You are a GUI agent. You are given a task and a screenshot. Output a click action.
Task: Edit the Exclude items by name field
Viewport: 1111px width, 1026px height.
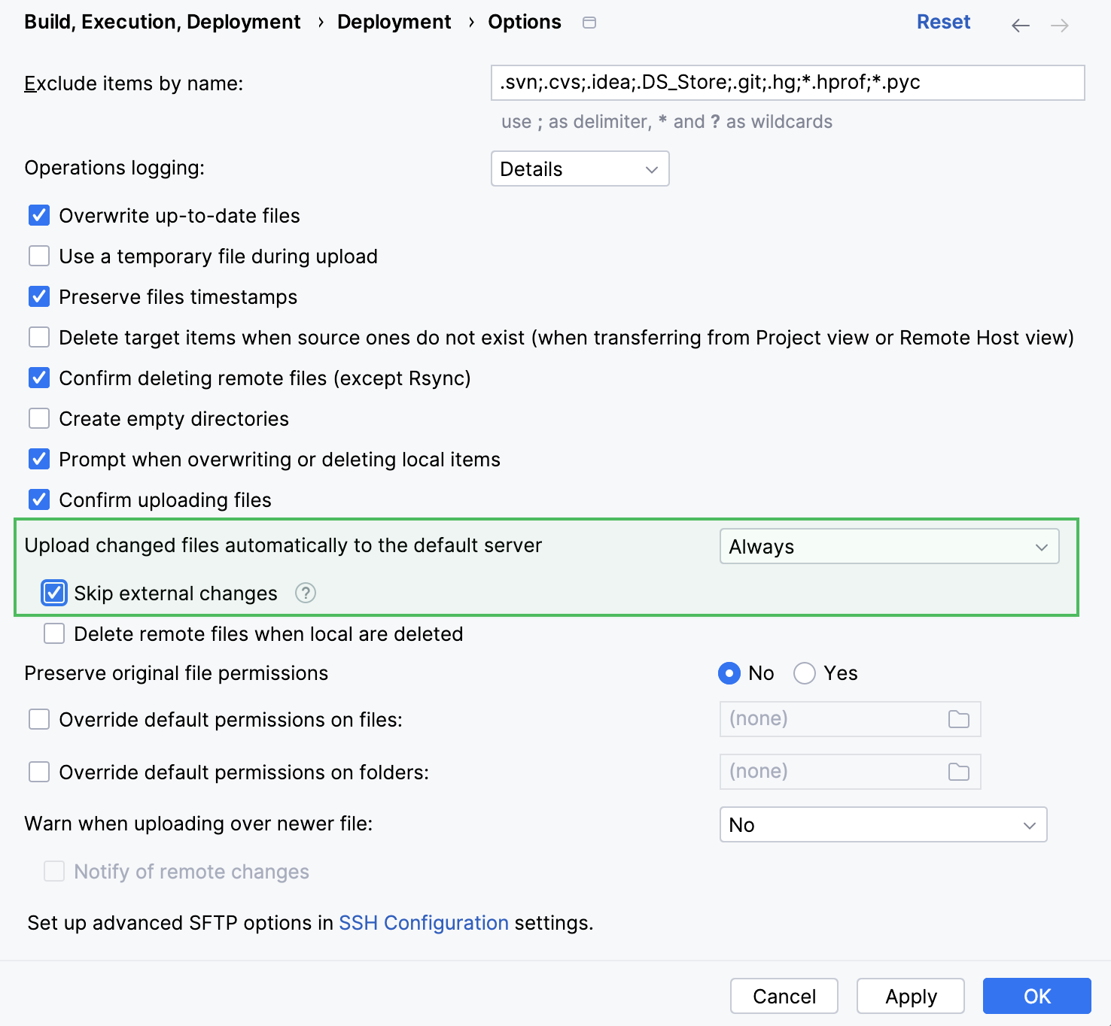coord(787,83)
